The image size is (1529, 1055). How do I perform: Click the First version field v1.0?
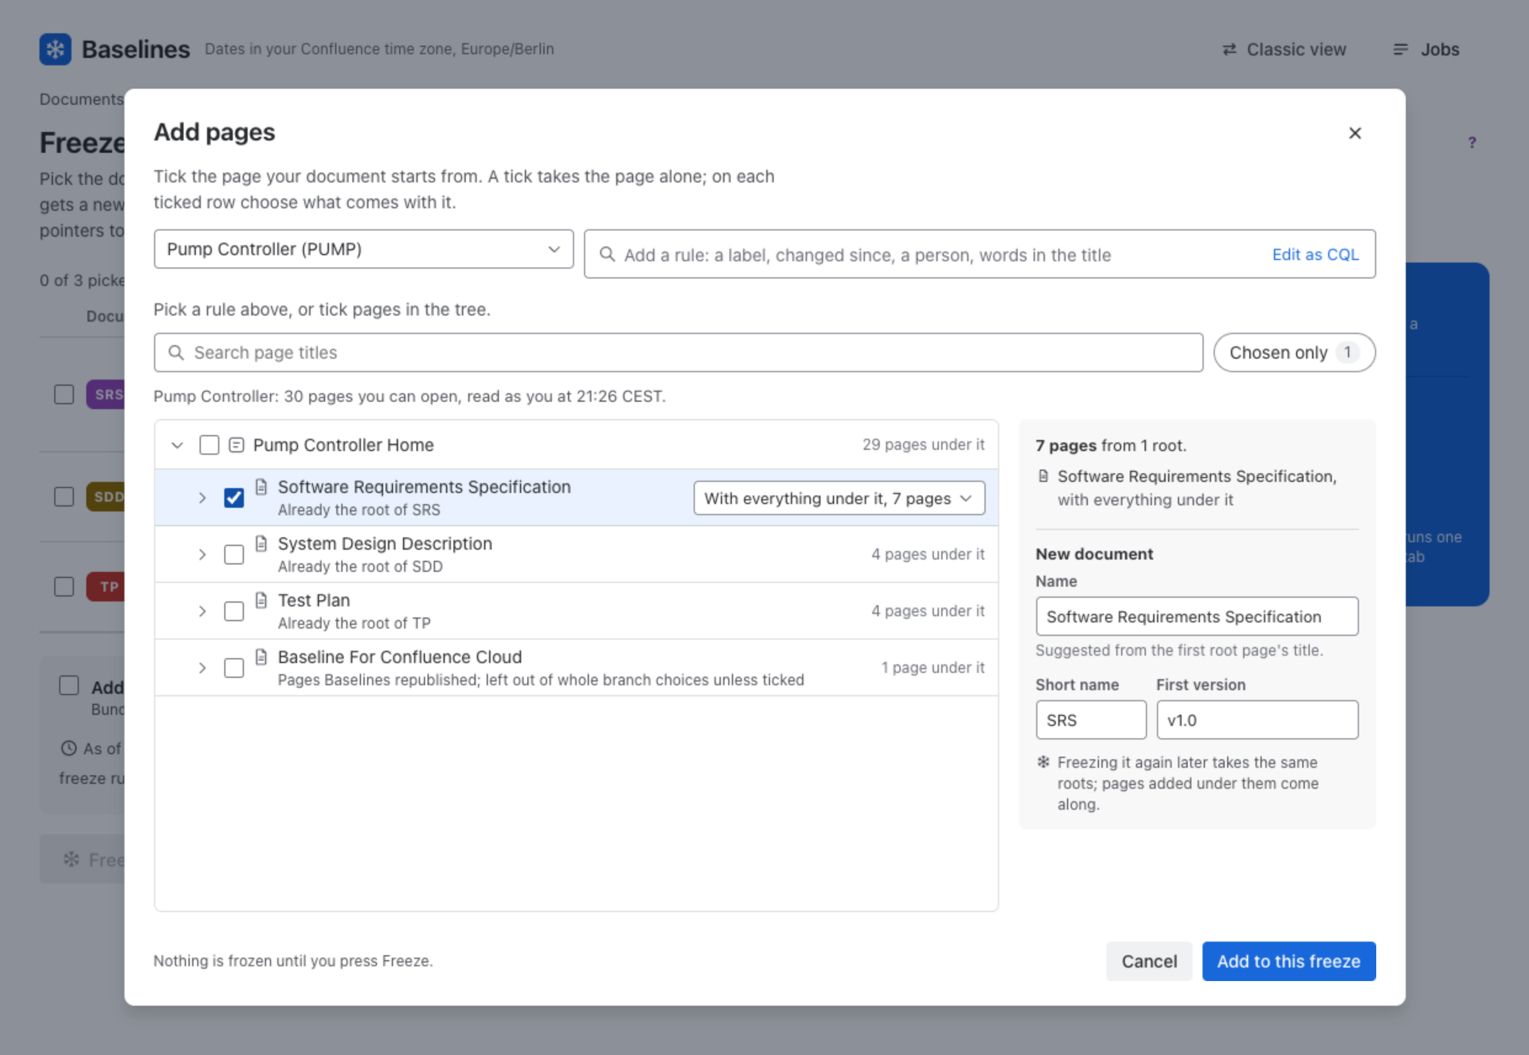click(1257, 720)
